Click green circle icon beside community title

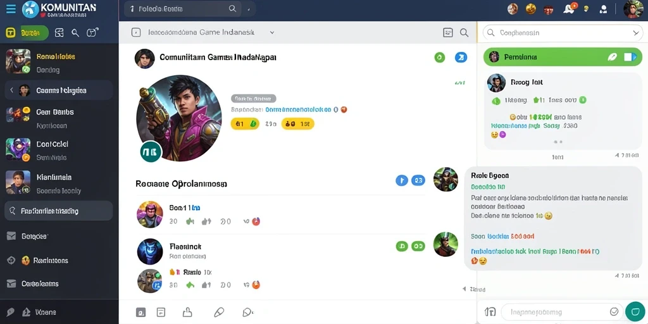click(440, 58)
